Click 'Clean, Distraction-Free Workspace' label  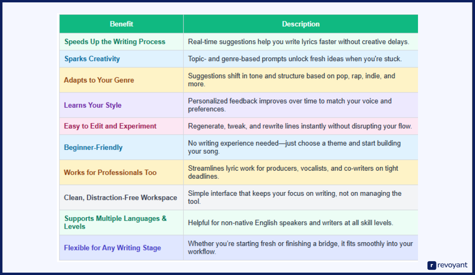(121, 198)
